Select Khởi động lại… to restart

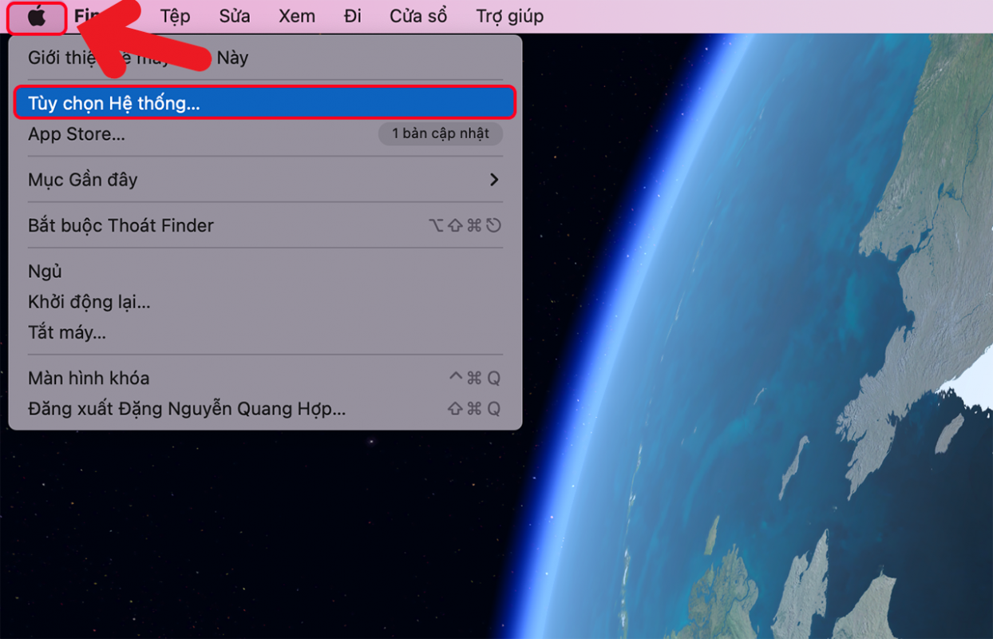[x=89, y=302]
